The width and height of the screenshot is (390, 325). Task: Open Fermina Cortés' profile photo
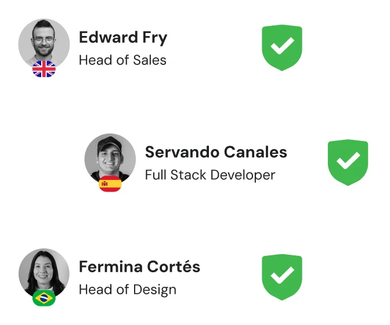coord(44,274)
